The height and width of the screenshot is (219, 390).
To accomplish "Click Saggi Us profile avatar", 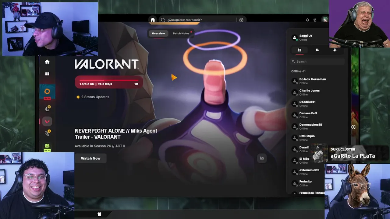I will pyautogui.click(x=294, y=38).
